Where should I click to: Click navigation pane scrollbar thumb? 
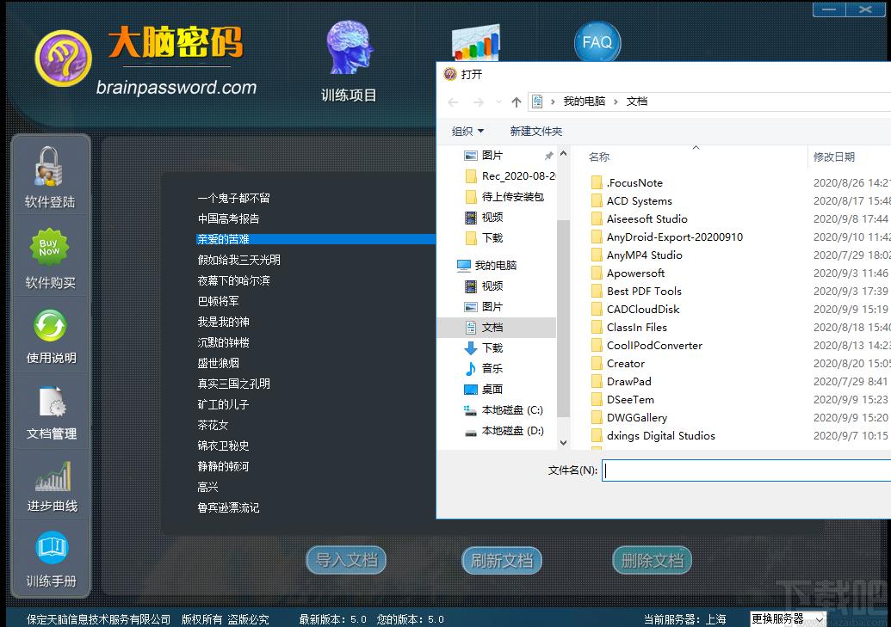pyautogui.click(x=562, y=318)
